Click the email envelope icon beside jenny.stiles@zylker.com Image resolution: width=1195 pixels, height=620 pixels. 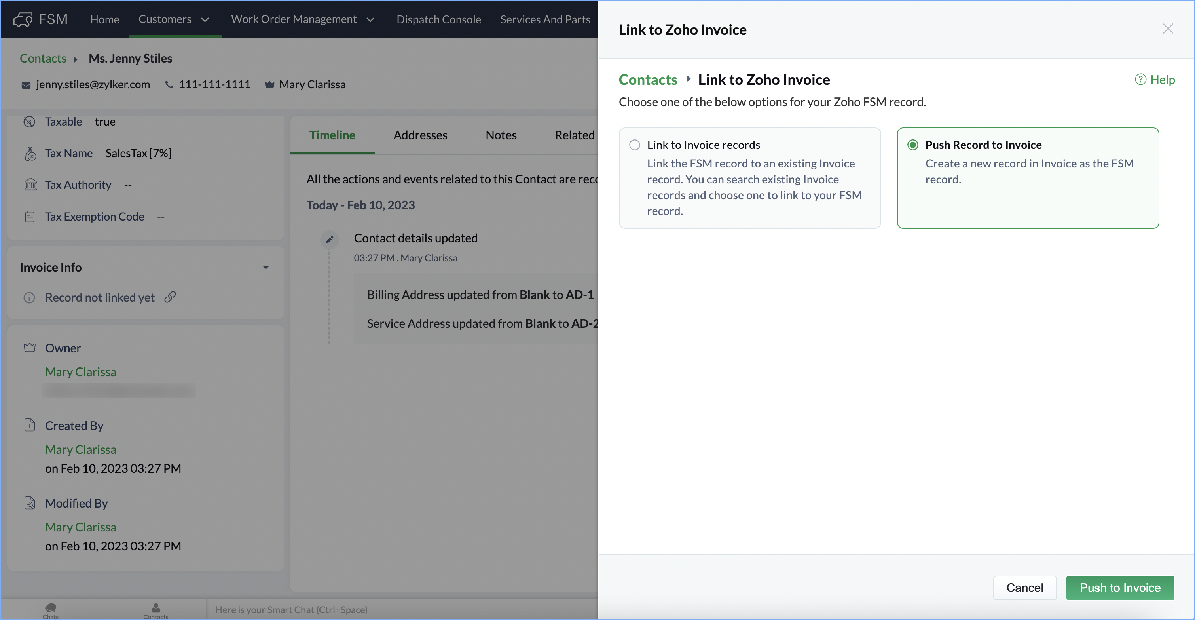(x=26, y=85)
